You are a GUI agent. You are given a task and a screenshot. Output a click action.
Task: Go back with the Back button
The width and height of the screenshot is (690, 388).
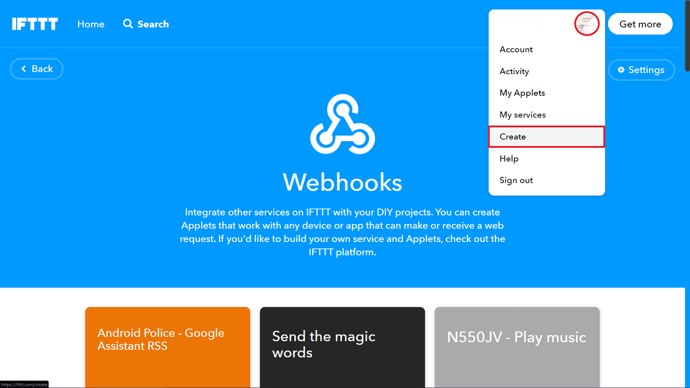(37, 69)
